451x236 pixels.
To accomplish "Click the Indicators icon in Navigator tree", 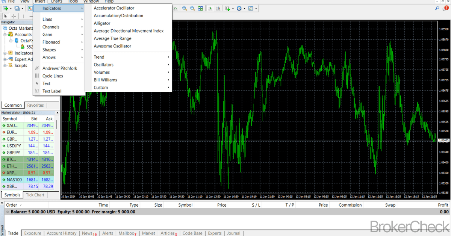I will [11, 53].
